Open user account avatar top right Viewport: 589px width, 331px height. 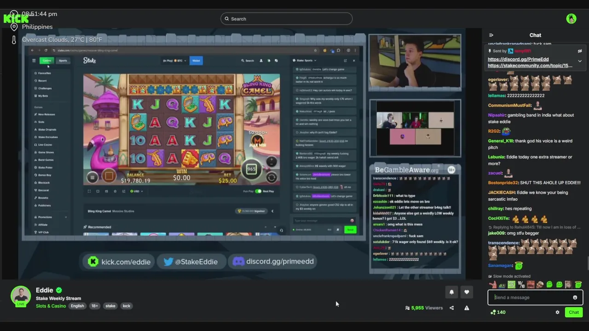click(x=572, y=19)
